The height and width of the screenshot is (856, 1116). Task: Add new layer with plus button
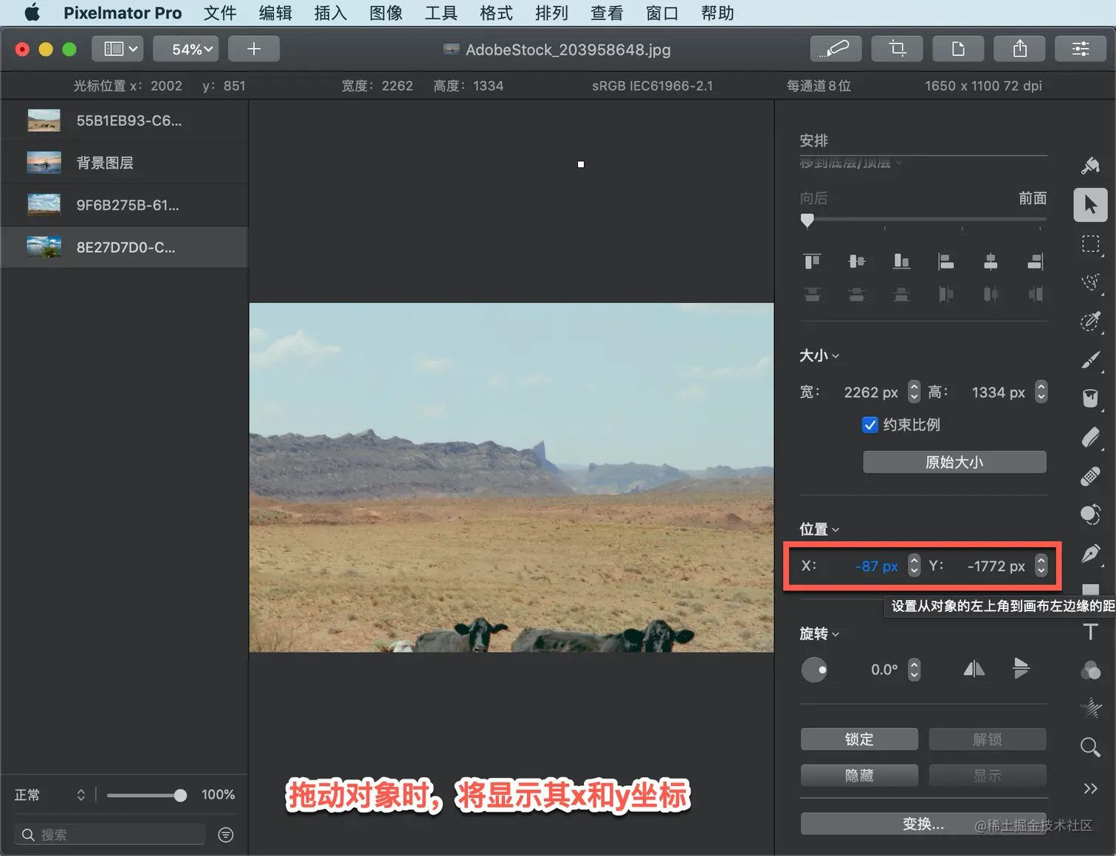pyautogui.click(x=253, y=49)
